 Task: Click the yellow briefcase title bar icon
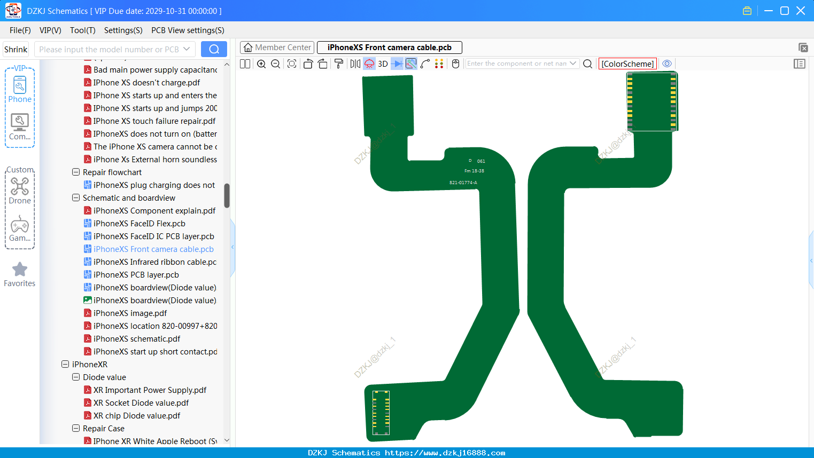(747, 11)
